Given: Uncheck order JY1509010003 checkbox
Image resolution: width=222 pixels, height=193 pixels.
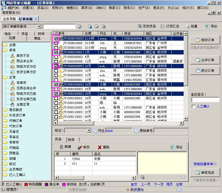Looking at the screenshot, I should pos(56,38).
